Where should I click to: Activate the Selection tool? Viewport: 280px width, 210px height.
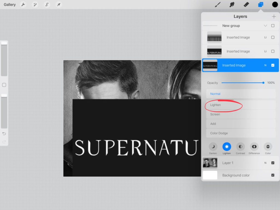(47, 5)
